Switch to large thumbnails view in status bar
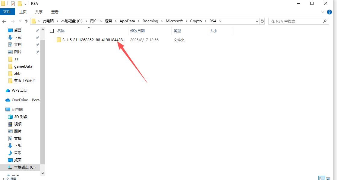The image size is (337, 180). point(328,178)
